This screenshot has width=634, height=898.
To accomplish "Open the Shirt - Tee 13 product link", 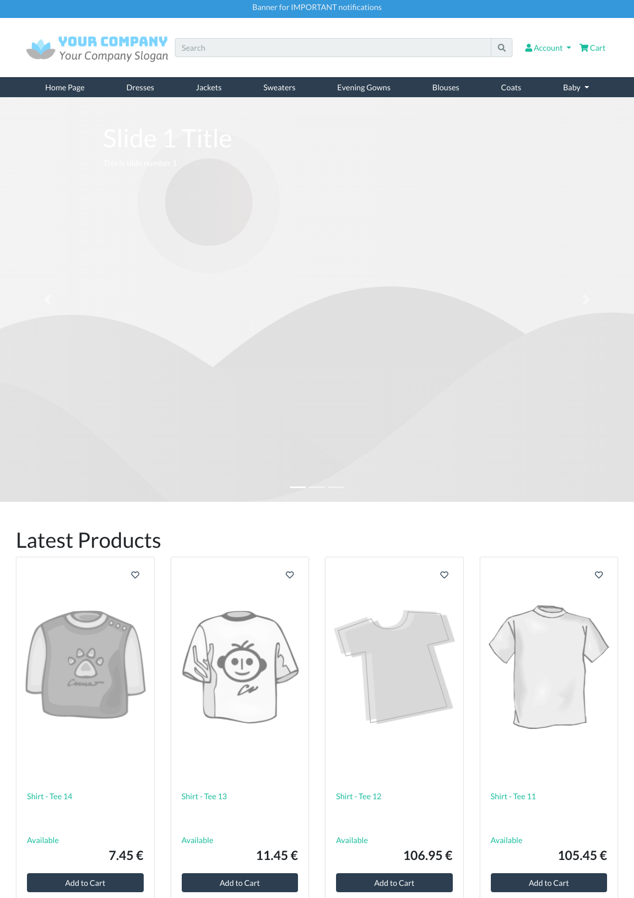I will [x=204, y=797].
